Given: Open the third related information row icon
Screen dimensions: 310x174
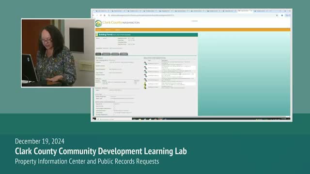Looking at the screenshot, I should point(145,72).
